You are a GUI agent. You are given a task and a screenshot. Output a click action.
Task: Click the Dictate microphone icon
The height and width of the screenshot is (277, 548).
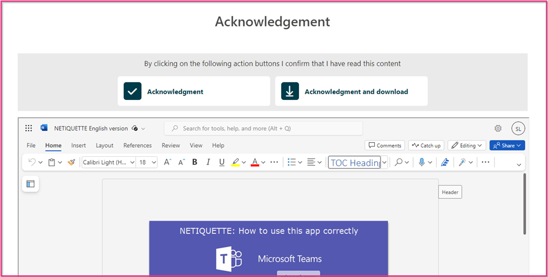coord(422,162)
